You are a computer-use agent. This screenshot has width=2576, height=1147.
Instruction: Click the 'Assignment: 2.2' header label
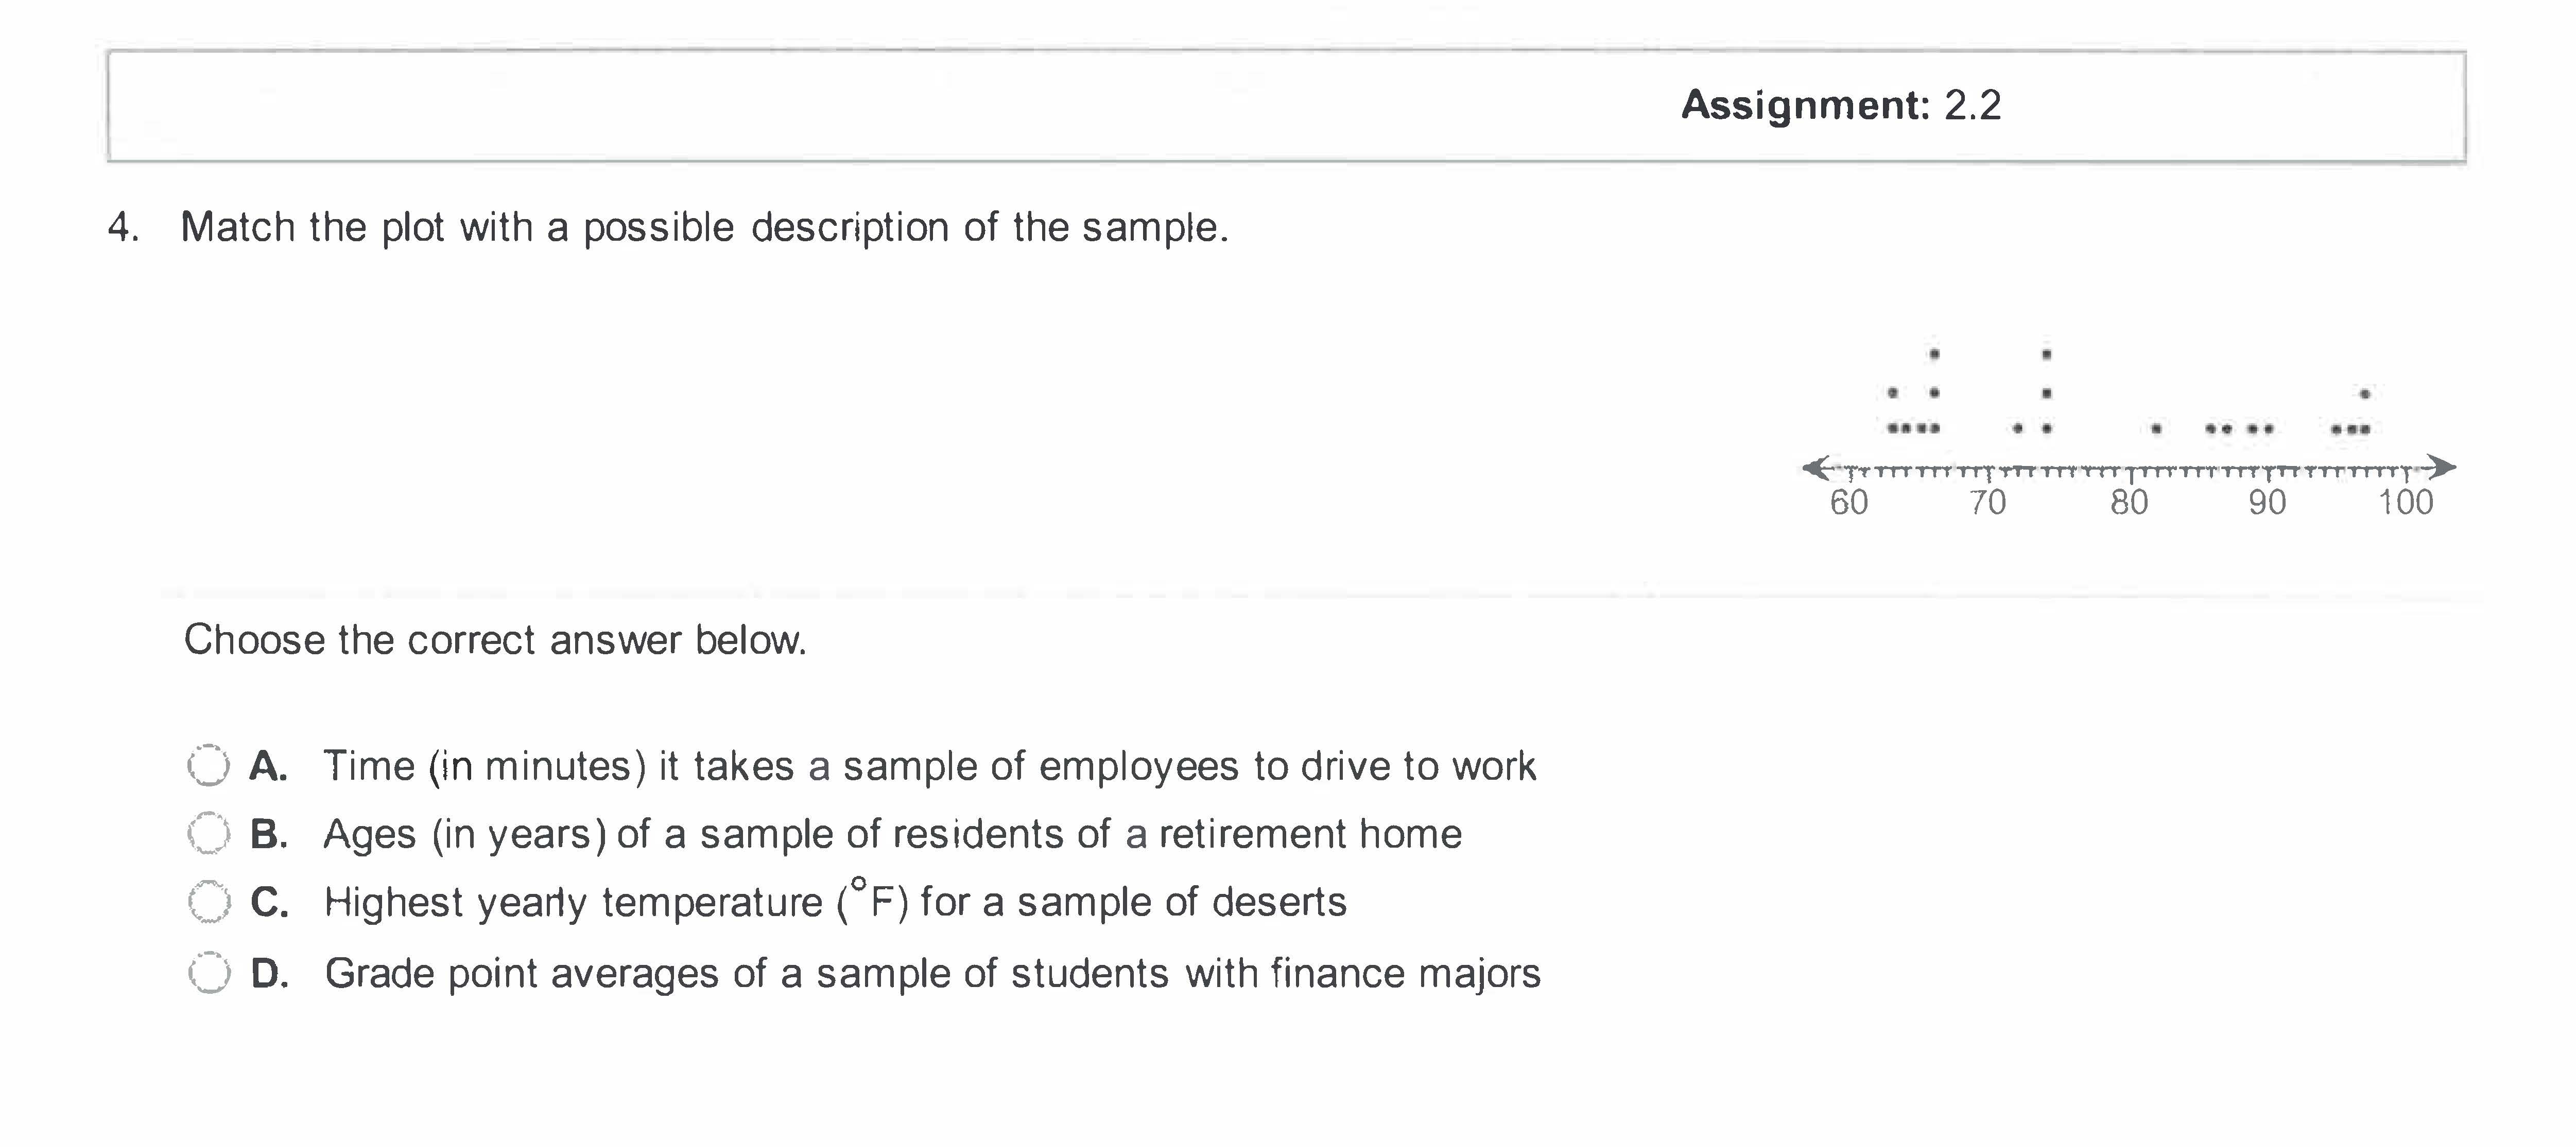click(x=1840, y=105)
